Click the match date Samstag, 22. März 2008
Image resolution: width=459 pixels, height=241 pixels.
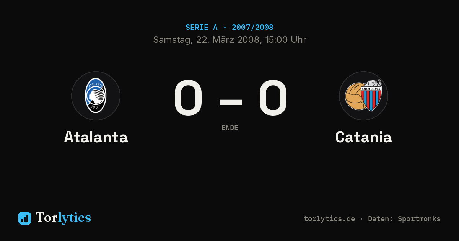pyautogui.click(x=206, y=40)
